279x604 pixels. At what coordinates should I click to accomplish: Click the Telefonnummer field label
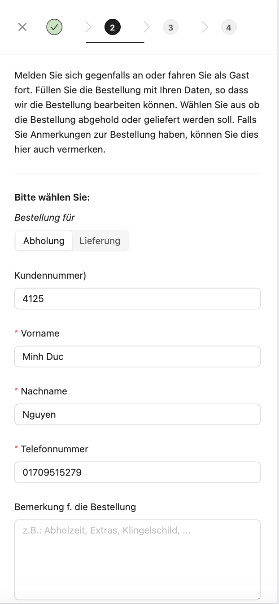tap(54, 449)
